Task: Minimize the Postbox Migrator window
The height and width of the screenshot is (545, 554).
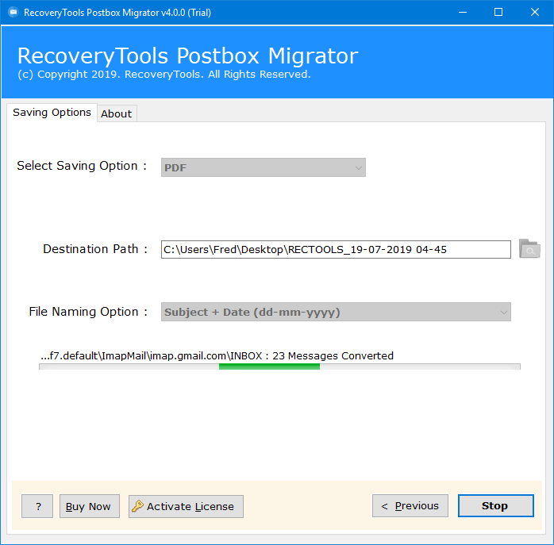Action: (x=463, y=13)
